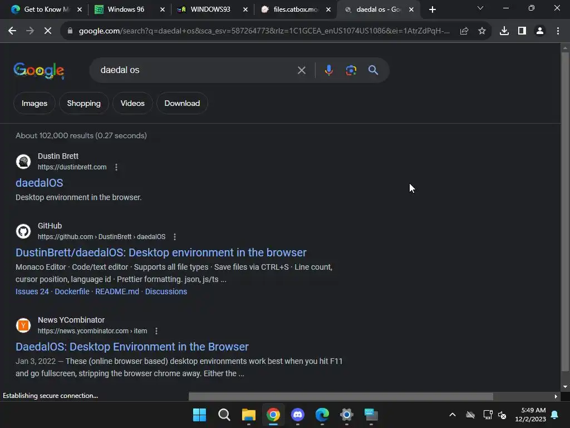Close the files.catbox.moe tab

[328, 10]
